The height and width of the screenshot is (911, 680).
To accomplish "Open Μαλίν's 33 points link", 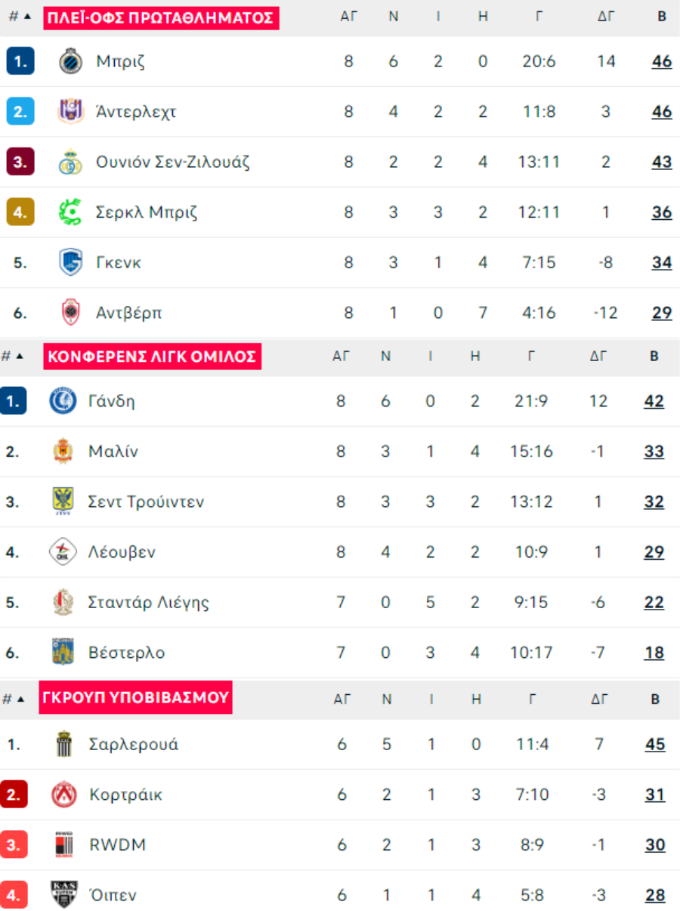I will pos(654,452).
